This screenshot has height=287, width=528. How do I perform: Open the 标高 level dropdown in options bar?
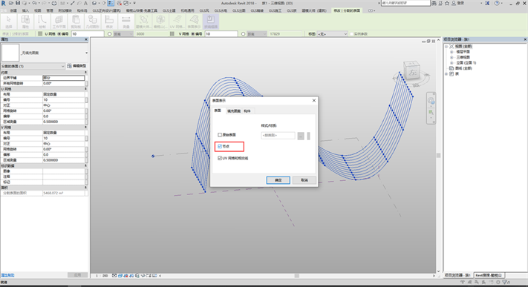(x=333, y=34)
